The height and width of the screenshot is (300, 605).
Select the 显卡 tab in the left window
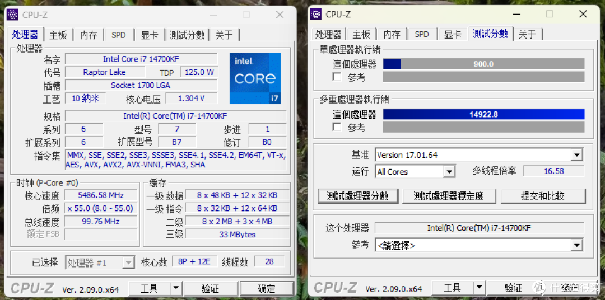point(150,35)
